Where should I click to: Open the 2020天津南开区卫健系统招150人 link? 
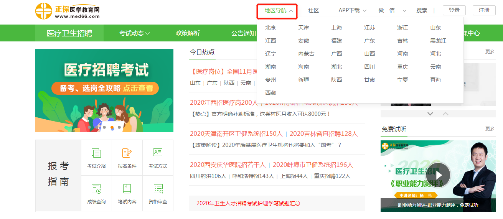pyautogui.click(x=236, y=134)
